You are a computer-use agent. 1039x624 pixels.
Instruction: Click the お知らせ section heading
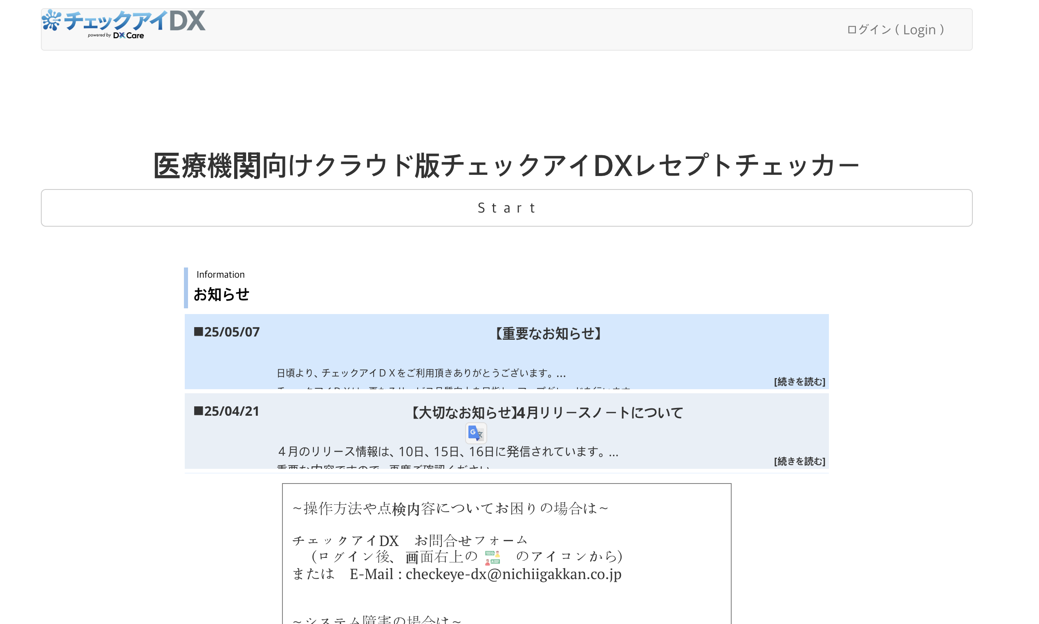click(222, 294)
